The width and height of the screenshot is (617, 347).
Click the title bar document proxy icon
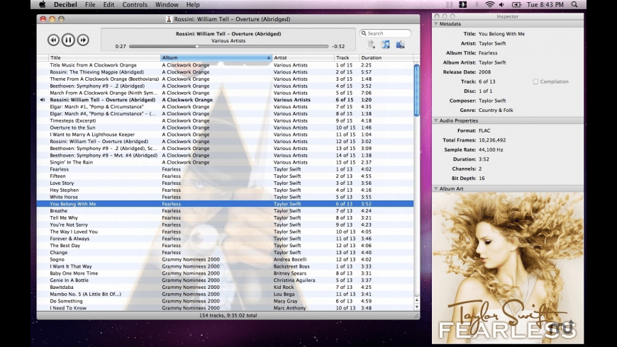click(169, 19)
